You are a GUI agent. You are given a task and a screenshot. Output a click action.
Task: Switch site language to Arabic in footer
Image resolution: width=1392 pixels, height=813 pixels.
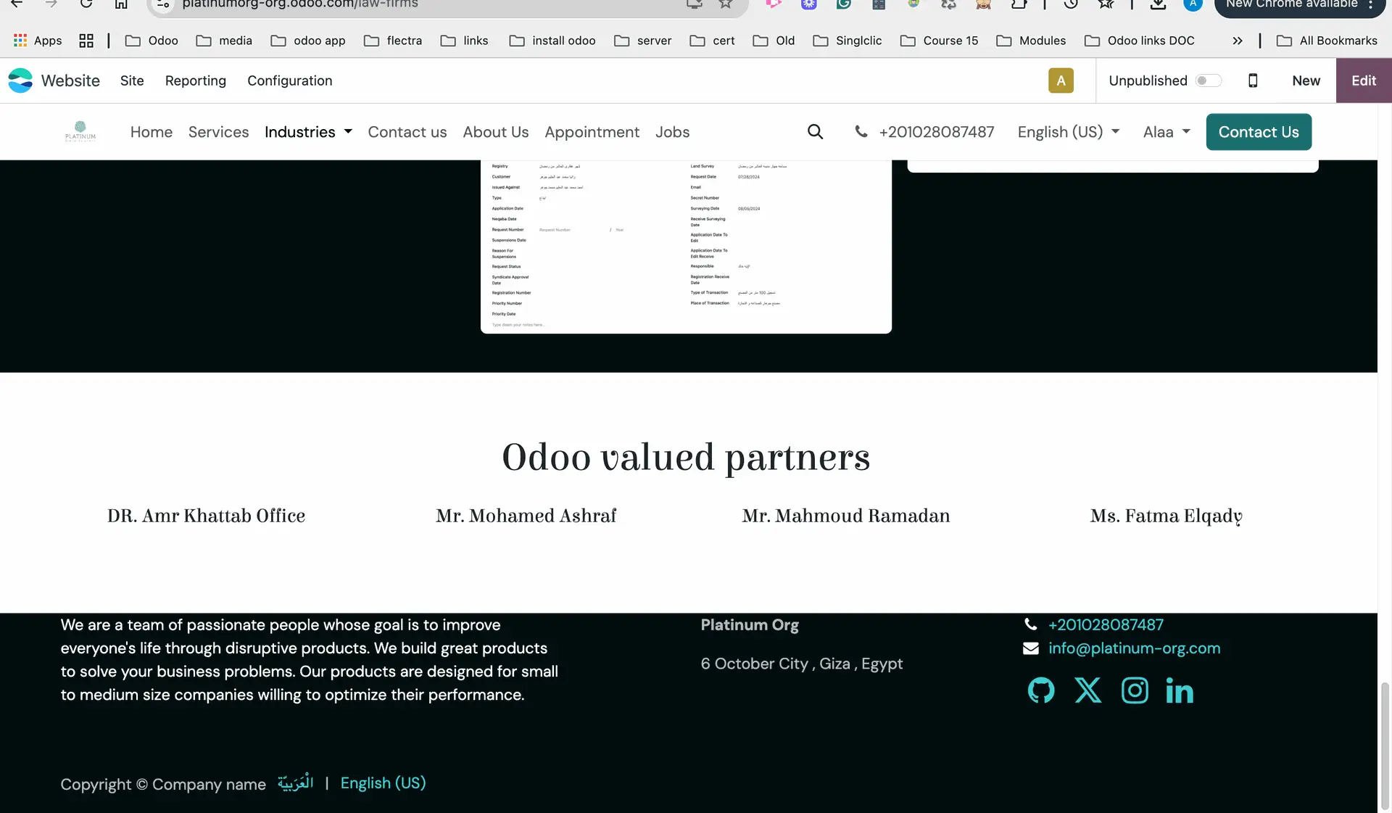coord(295,783)
